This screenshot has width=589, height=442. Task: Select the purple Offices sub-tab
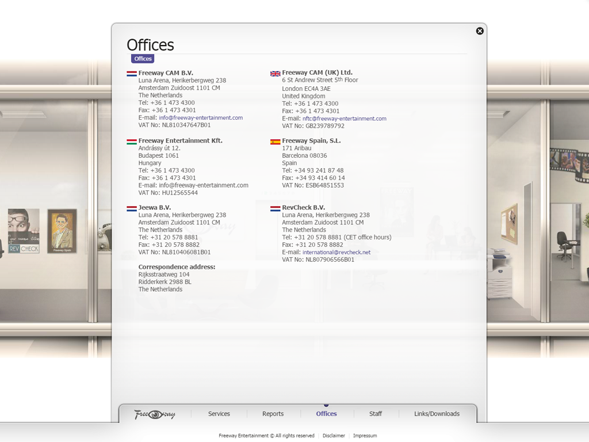tap(143, 59)
